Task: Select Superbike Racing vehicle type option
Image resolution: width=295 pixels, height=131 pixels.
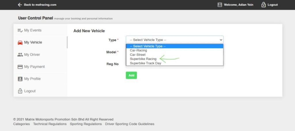Action: (x=143, y=59)
